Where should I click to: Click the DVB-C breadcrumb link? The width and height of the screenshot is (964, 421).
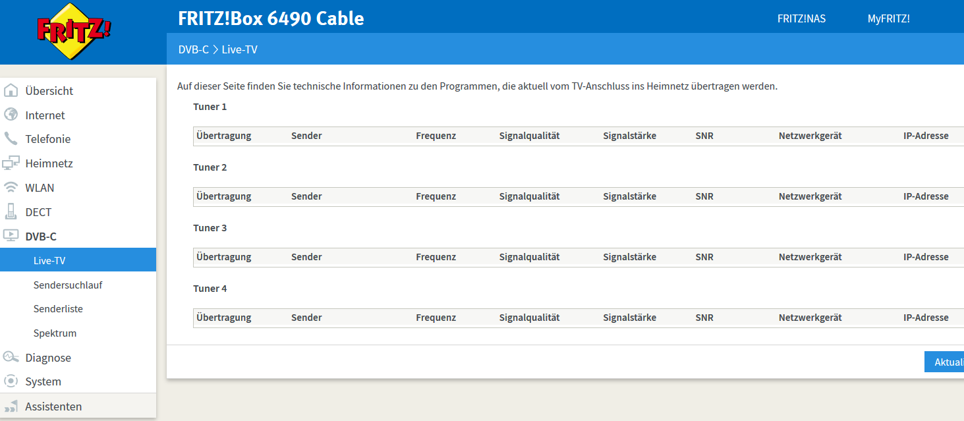point(193,49)
